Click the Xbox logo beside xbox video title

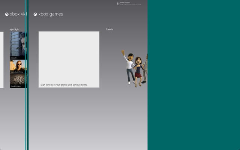click(x=7, y=14)
